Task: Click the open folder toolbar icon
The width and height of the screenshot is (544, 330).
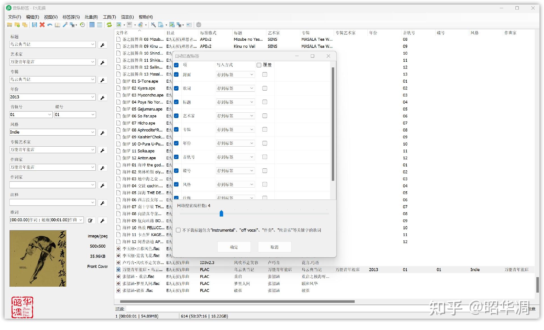Action: [x=9, y=25]
